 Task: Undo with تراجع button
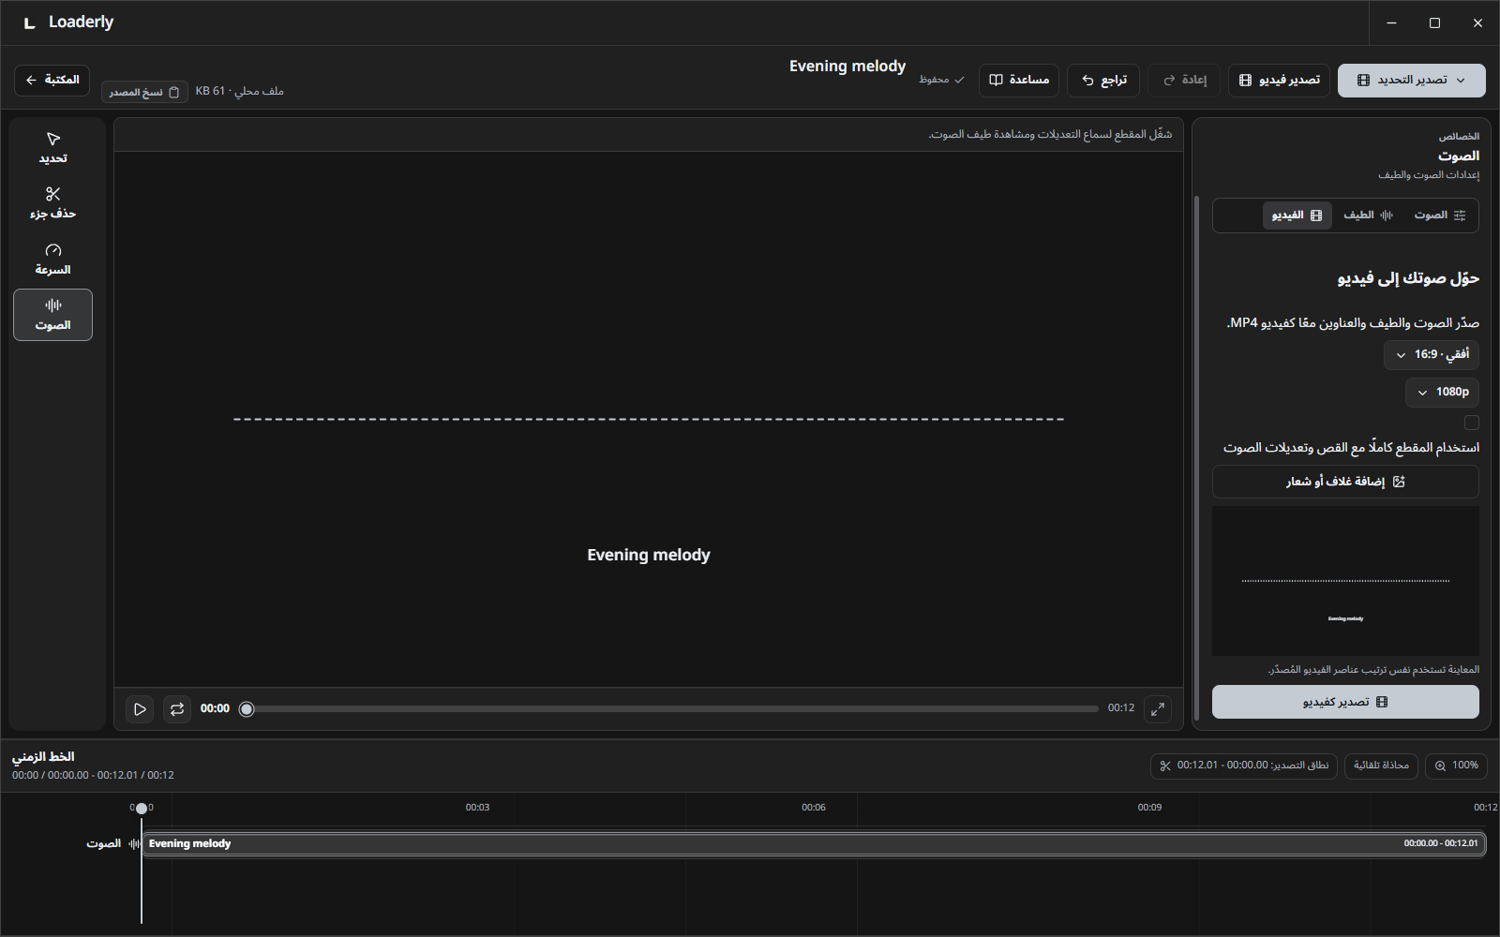click(x=1103, y=80)
